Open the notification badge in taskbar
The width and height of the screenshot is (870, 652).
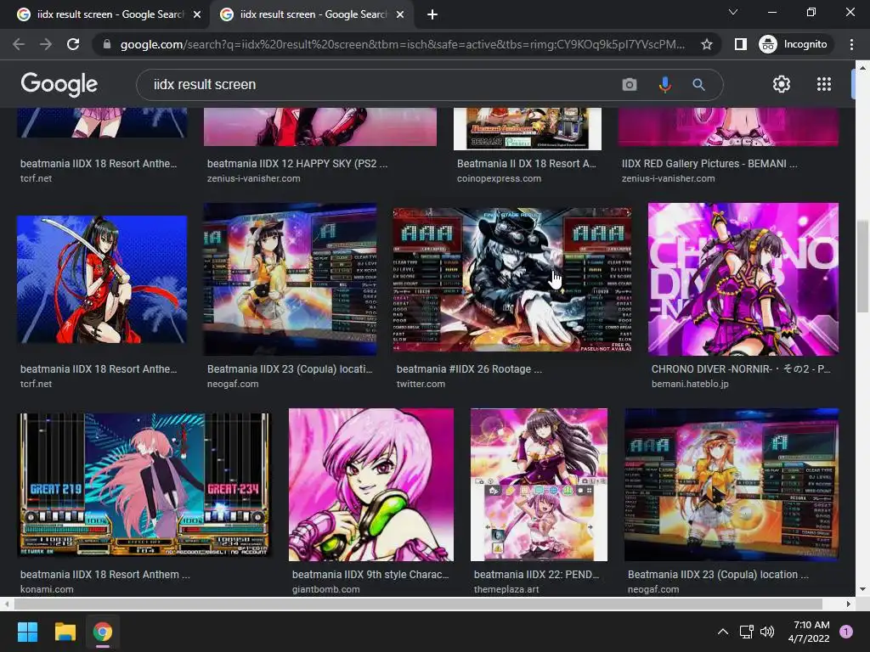pos(846,632)
